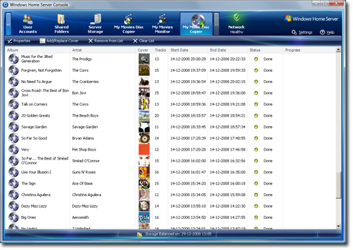The image size is (353, 250).
Task: Click the disc icon for Savage Garden album
Action: pyautogui.click(x=14, y=126)
